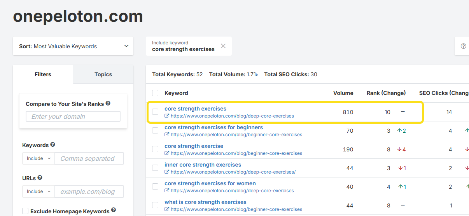Click the help icon beside Compare to Your Site's Ranks
The width and height of the screenshot is (469, 216).
[x=108, y=104]
